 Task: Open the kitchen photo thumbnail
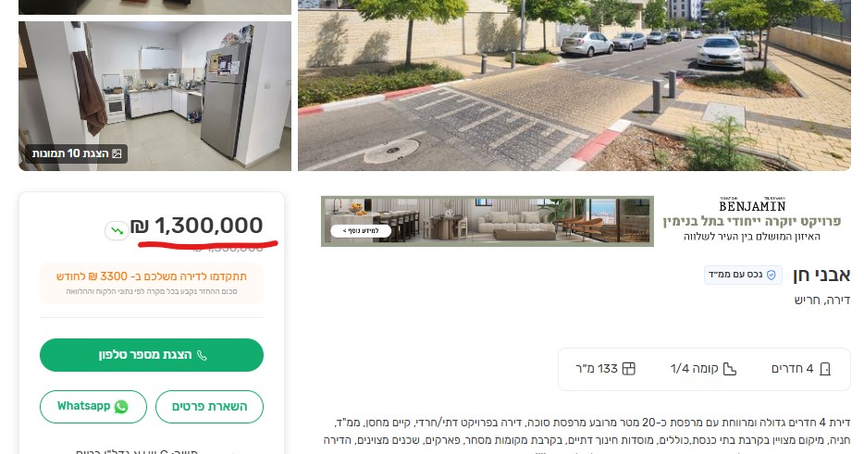[154, 96]
